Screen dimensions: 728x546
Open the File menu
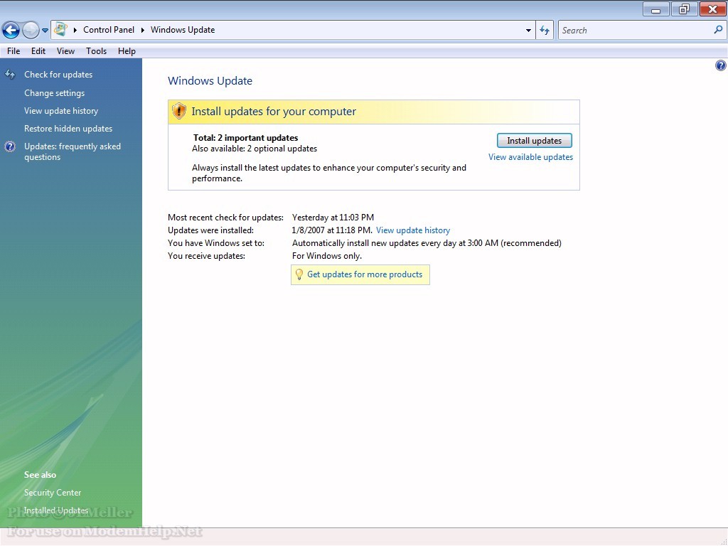click(x=14, y=51)
